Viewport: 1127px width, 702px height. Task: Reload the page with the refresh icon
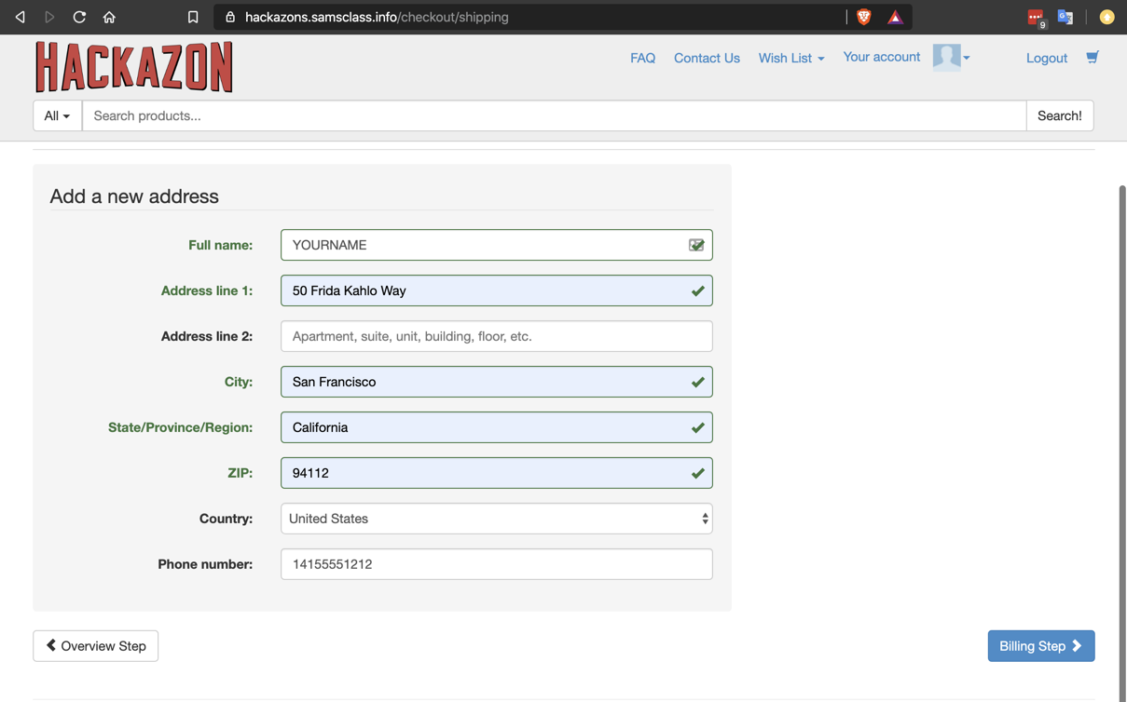point(79,17)
